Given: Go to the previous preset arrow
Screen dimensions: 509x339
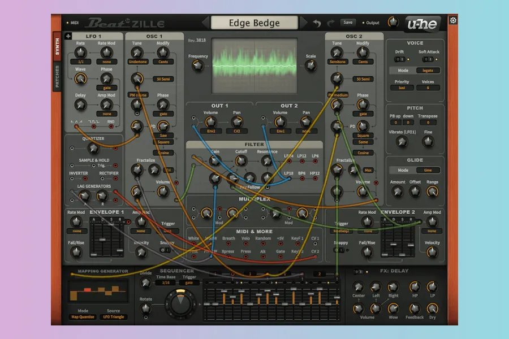Looking at the screenshot, I should (x=205, y=23).
